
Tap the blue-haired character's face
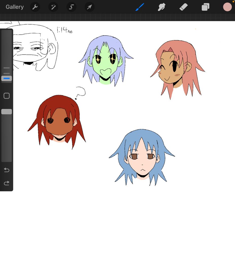pyautogui.click(x=142, y=162)
